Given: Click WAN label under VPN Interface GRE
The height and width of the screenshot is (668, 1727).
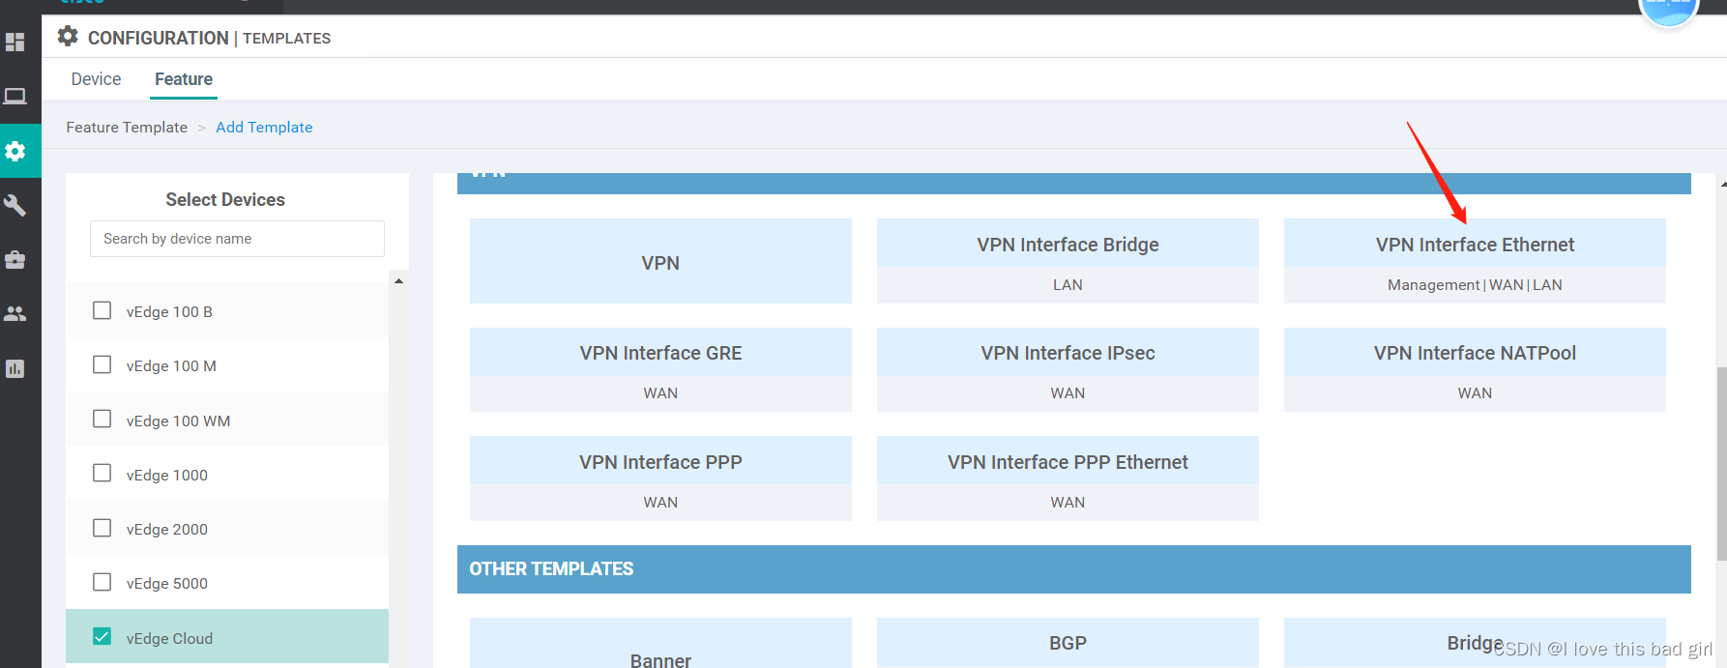Looking at the screenshot, I should pos(660,393).
